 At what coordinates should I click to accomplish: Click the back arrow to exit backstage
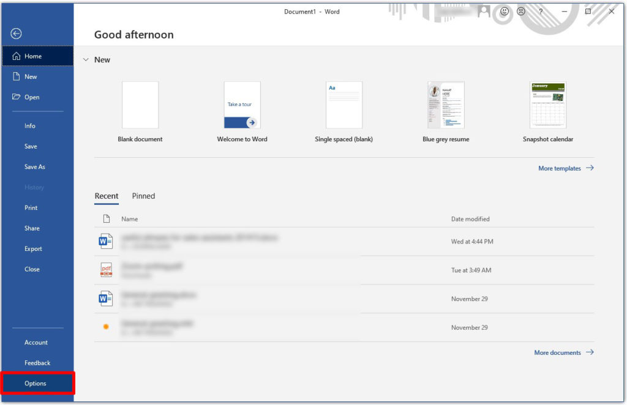[x=16, y=34]
